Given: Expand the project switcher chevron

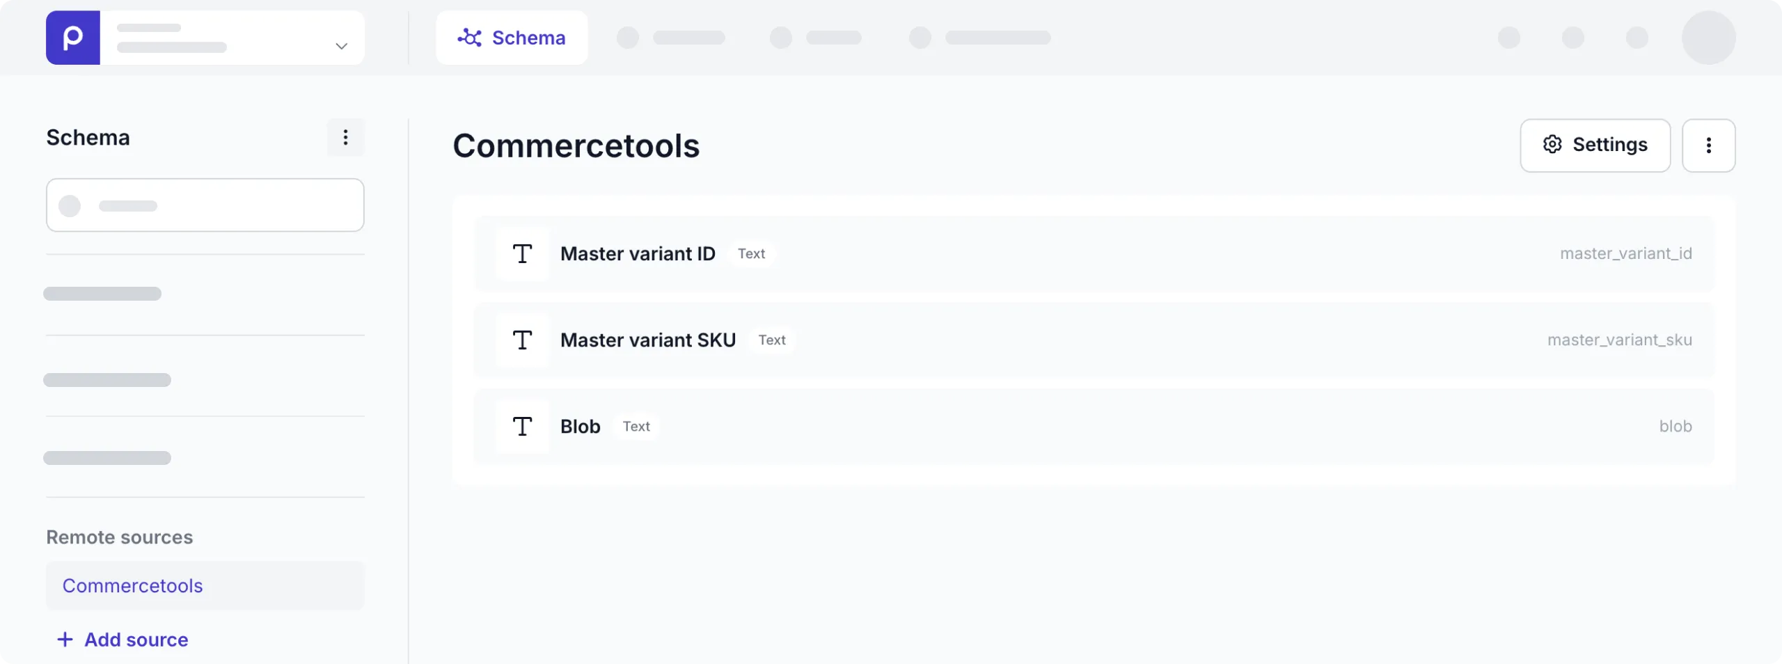Looking at the screenshot, I should click(341, 46).
